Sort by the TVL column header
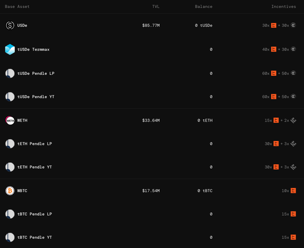 tap(156, 7)
